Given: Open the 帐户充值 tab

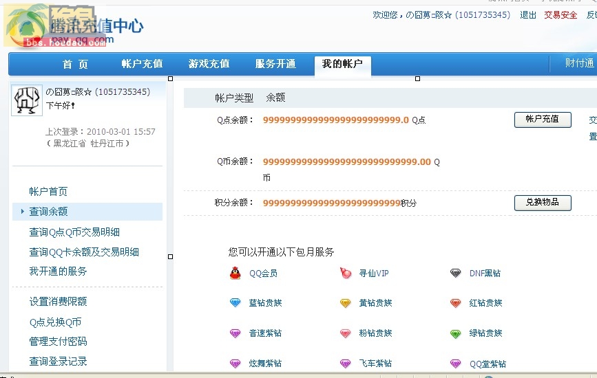Looking at the screenshot, I should click(142, 64).
